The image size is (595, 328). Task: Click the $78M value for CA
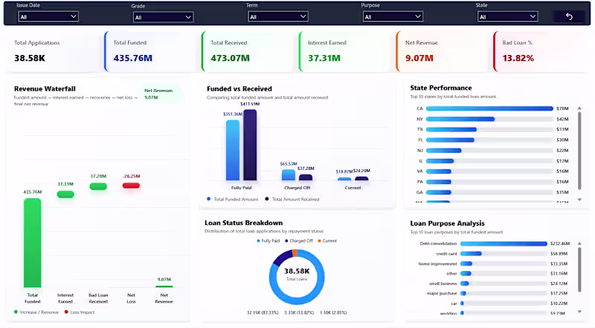pyautogui.click(x=562, y=108)
